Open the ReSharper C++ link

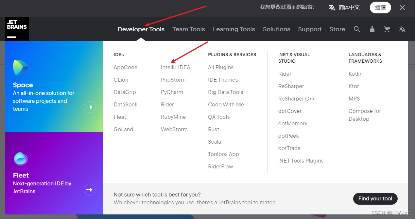tap(296, 99)
